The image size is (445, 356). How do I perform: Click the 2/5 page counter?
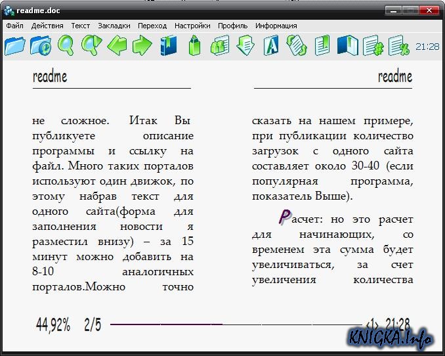click(x=93, y=324)
